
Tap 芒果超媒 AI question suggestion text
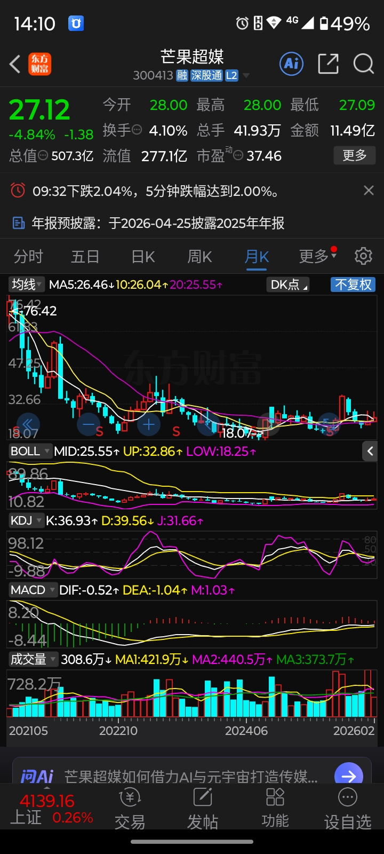191,776
